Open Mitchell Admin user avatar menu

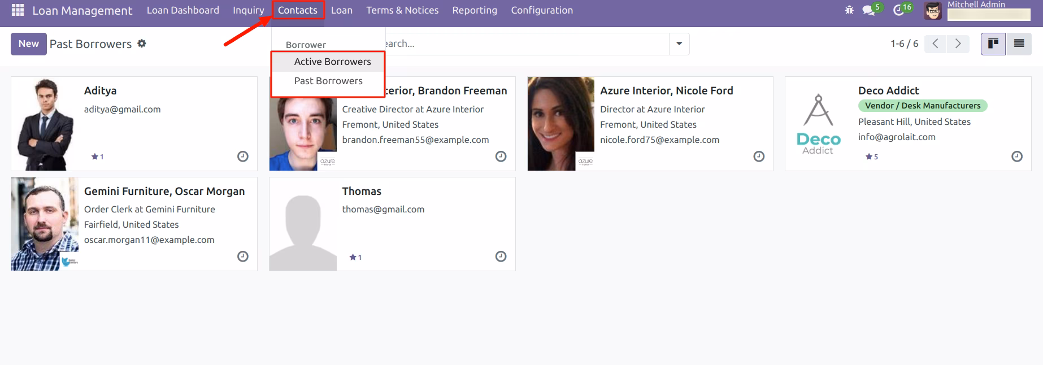tap(932, 11)
